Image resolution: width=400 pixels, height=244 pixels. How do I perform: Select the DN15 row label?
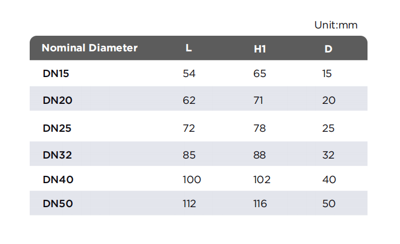point(56,74)
